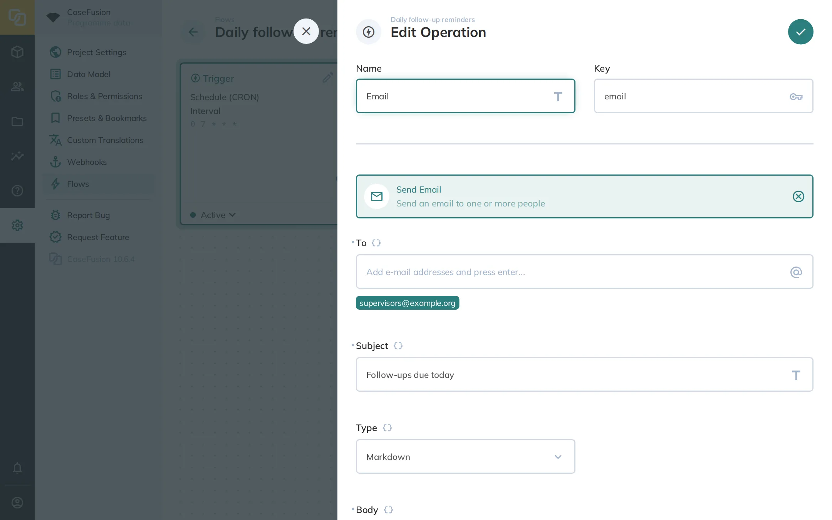832x520 pixels.
Task: Open File Library folder icon
Action: pyautogui.click(x=17, y=121)
